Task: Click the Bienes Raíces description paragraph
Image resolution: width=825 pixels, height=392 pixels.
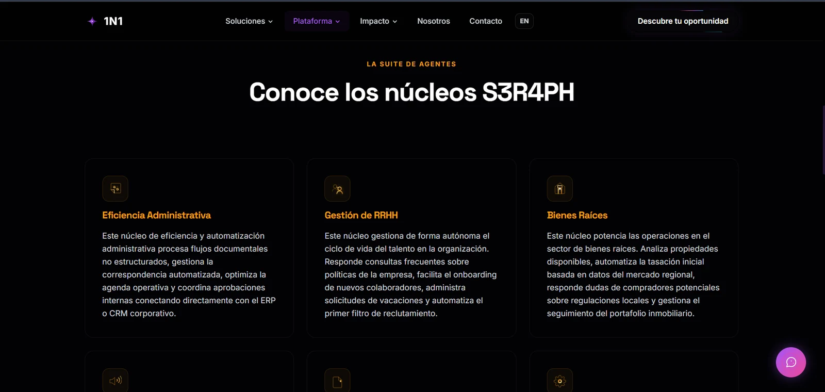Action: click(x=633, y=274)
